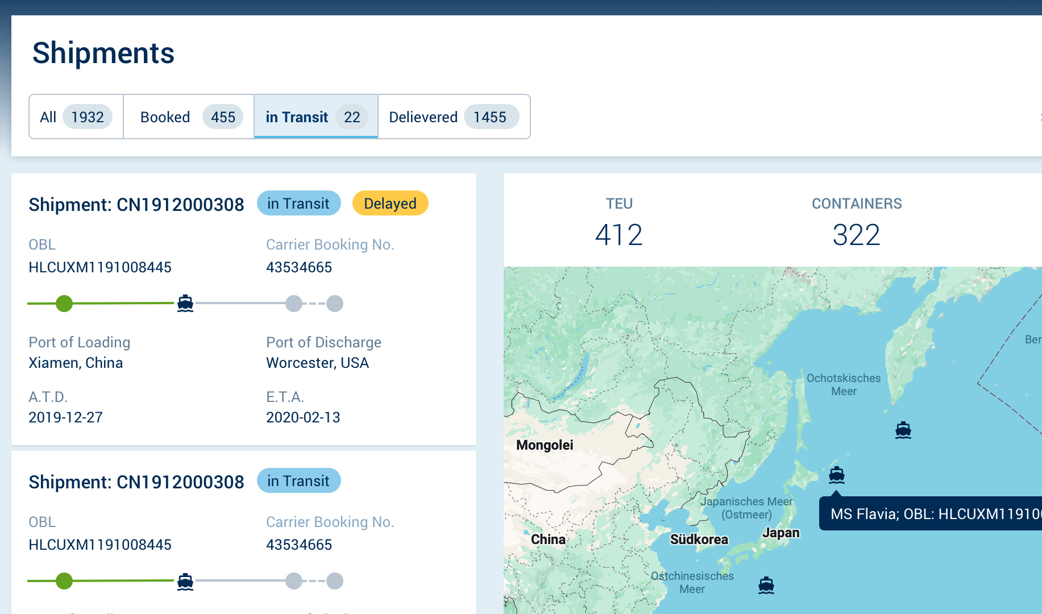Select ship marker in Ochotskisches Meer area
This screenshot has width=1042, height=614.
pos(903,430)
